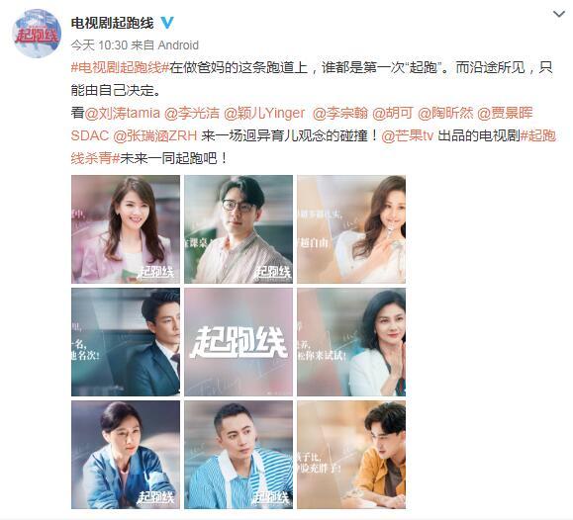Click the @胡可 mention
This screenshot has width=573, height=520.
pos(393,113)
